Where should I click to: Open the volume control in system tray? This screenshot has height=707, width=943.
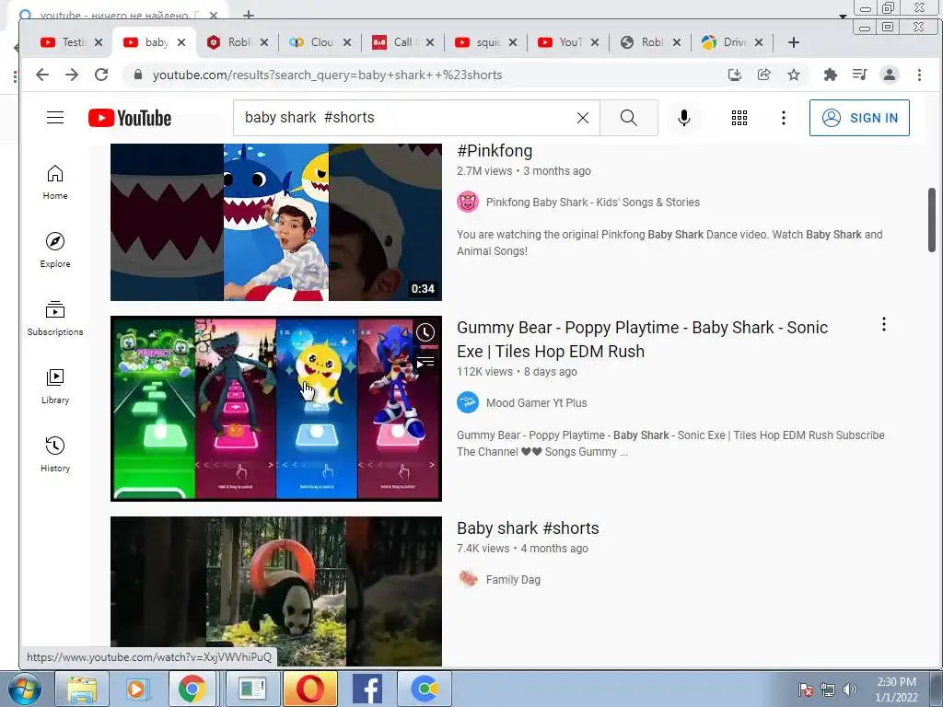[850, 690]
